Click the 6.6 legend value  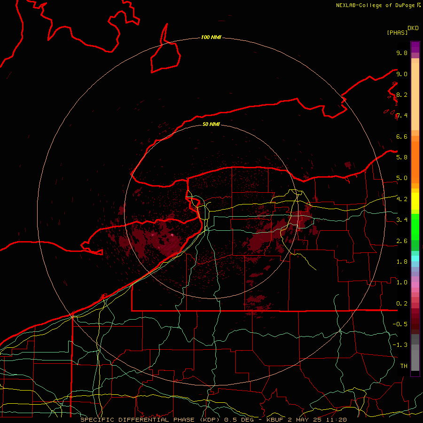[402, 136]
